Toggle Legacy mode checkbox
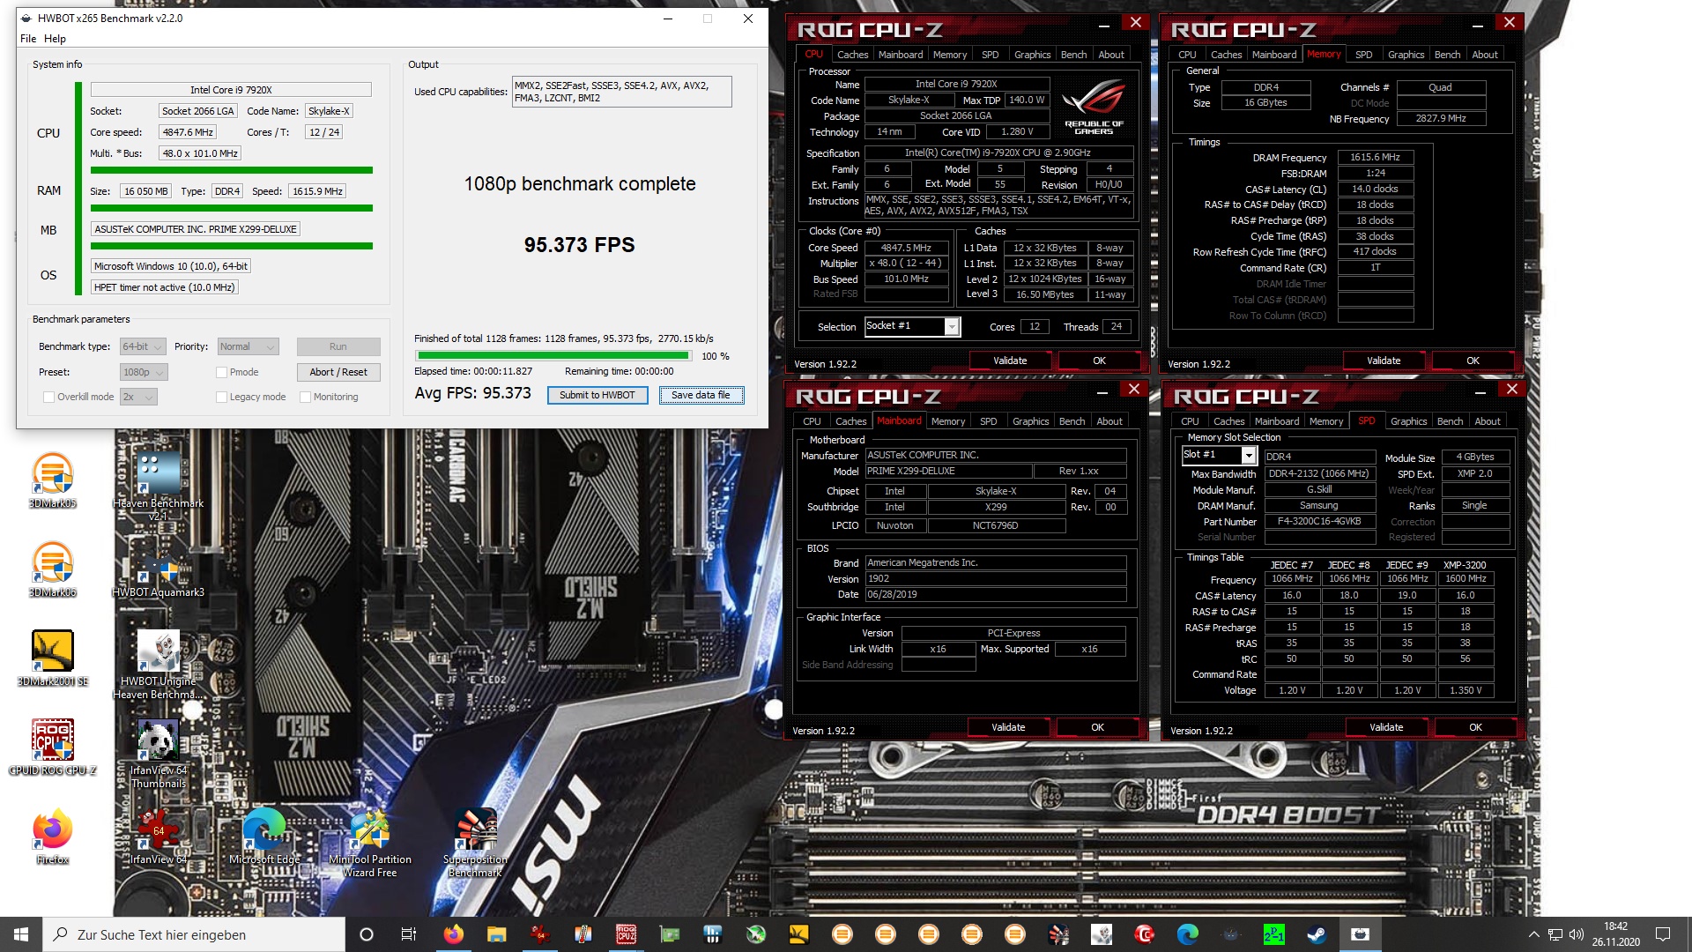This screenshot has width=1692, height=952. click(222, 397)
